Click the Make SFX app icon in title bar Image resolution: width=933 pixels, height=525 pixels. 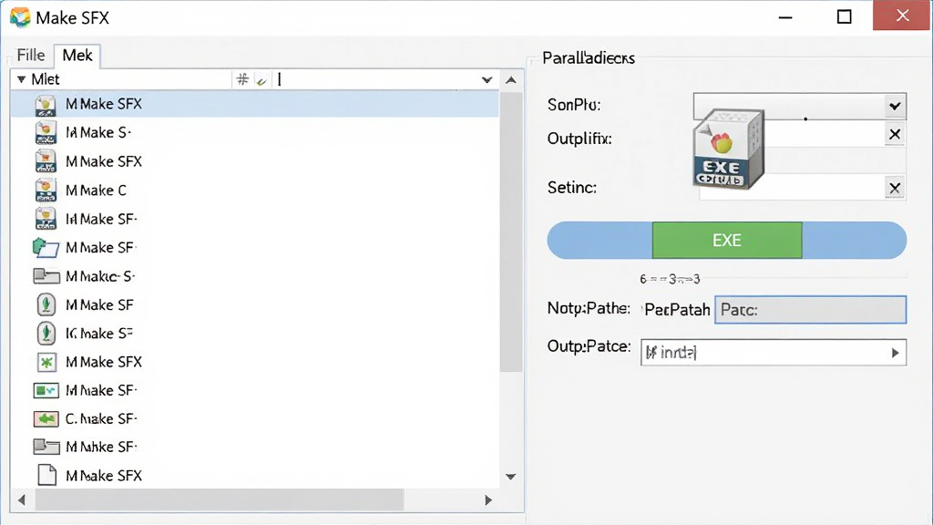[20, 17]
